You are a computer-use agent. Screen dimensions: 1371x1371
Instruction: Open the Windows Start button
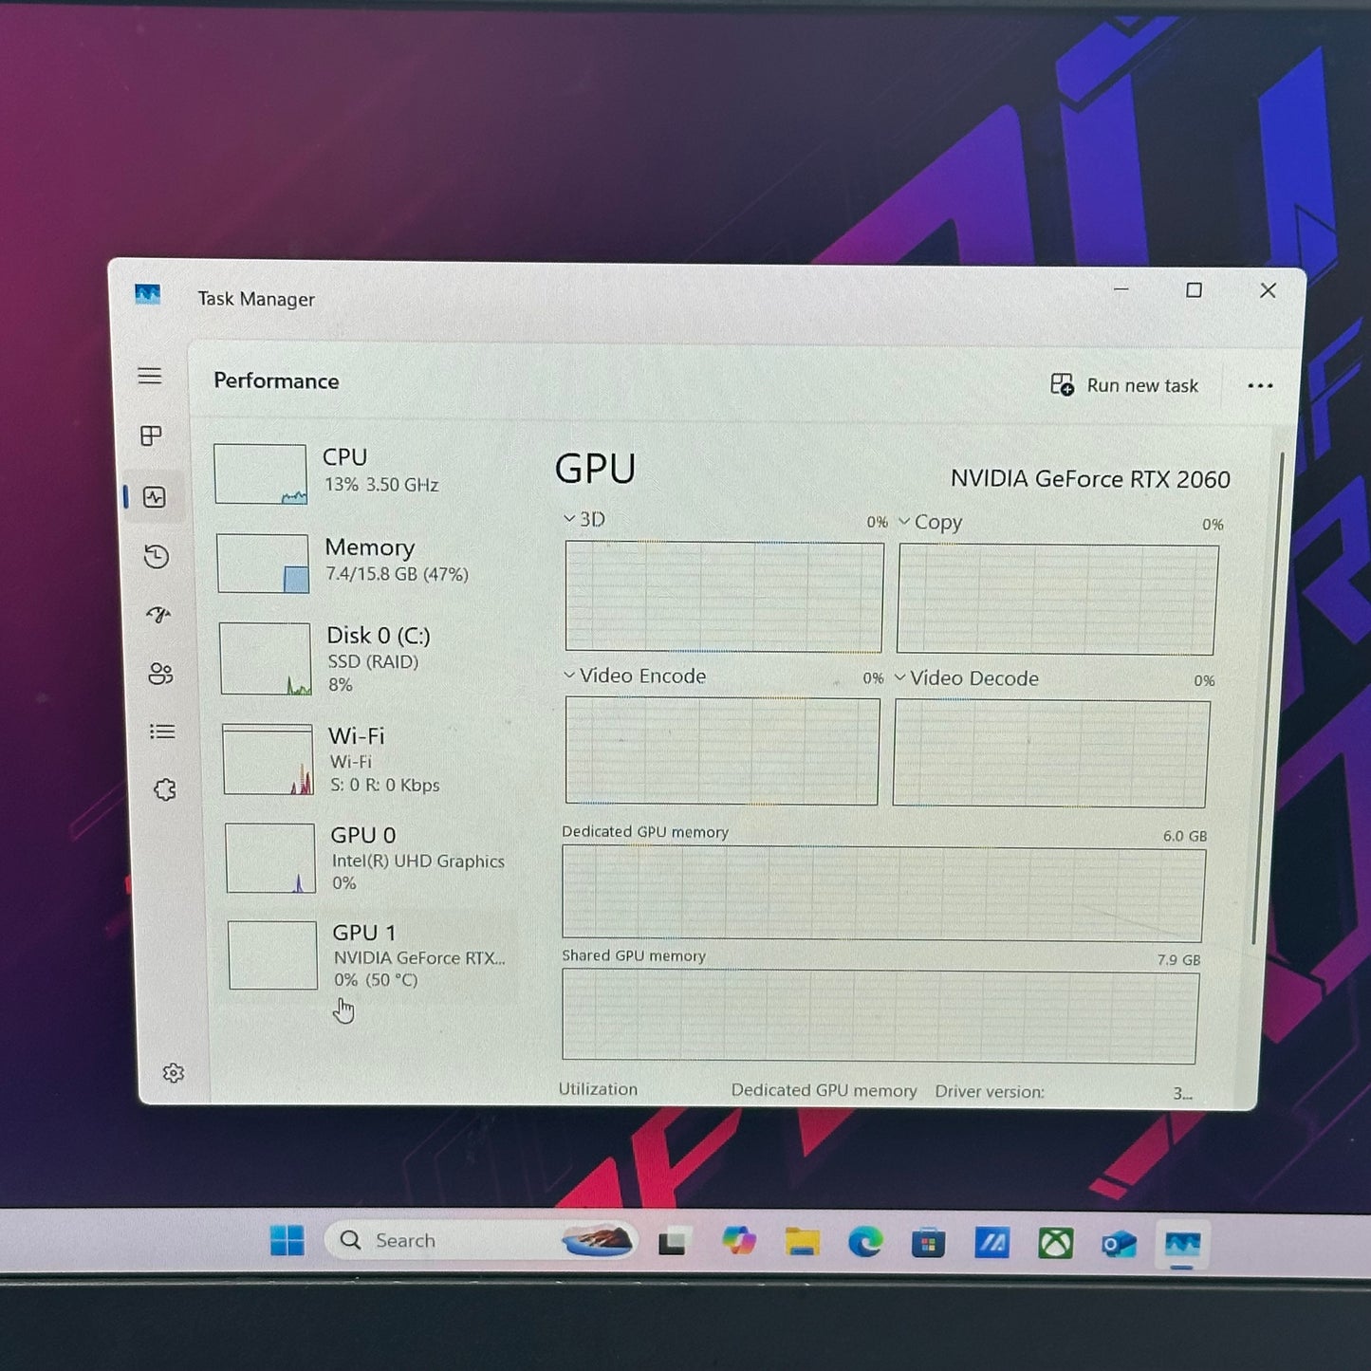pyautogui.click(x=287, y=1240)
